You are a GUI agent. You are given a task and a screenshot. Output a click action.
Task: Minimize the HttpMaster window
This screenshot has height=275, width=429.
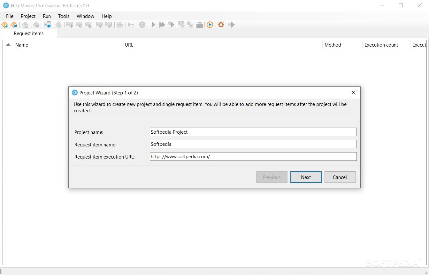pos(382,5)
